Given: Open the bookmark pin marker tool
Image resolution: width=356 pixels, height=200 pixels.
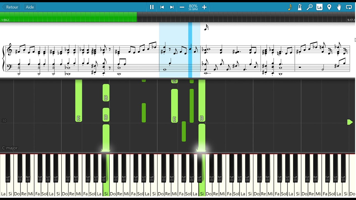Looking at the screenshot, I should click(x=329, y=7).
